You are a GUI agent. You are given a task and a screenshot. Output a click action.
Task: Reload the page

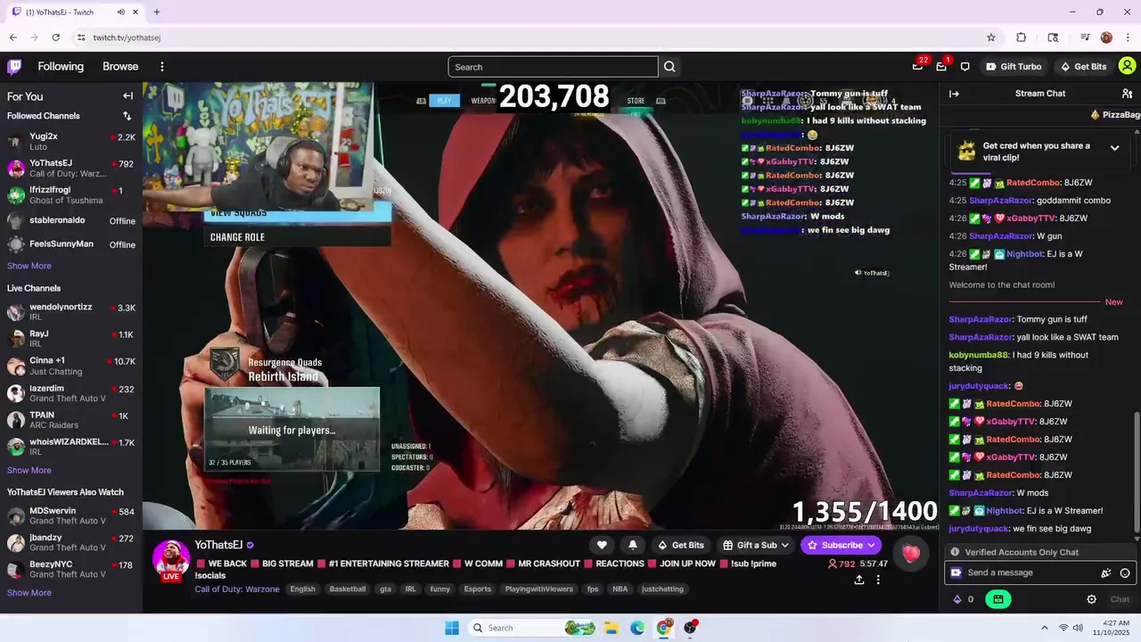[55, 37]
